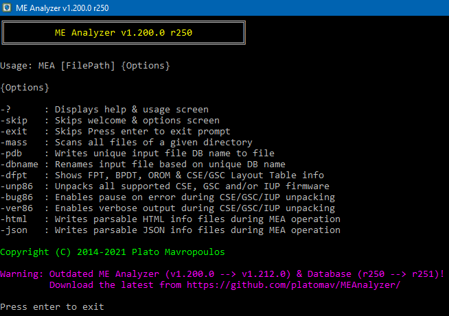
Task: Click the green Copyright Plato Mavropoulos line
Action: 113,252
